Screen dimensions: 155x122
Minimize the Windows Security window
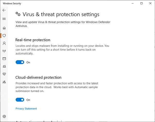[x=133, y=3]
